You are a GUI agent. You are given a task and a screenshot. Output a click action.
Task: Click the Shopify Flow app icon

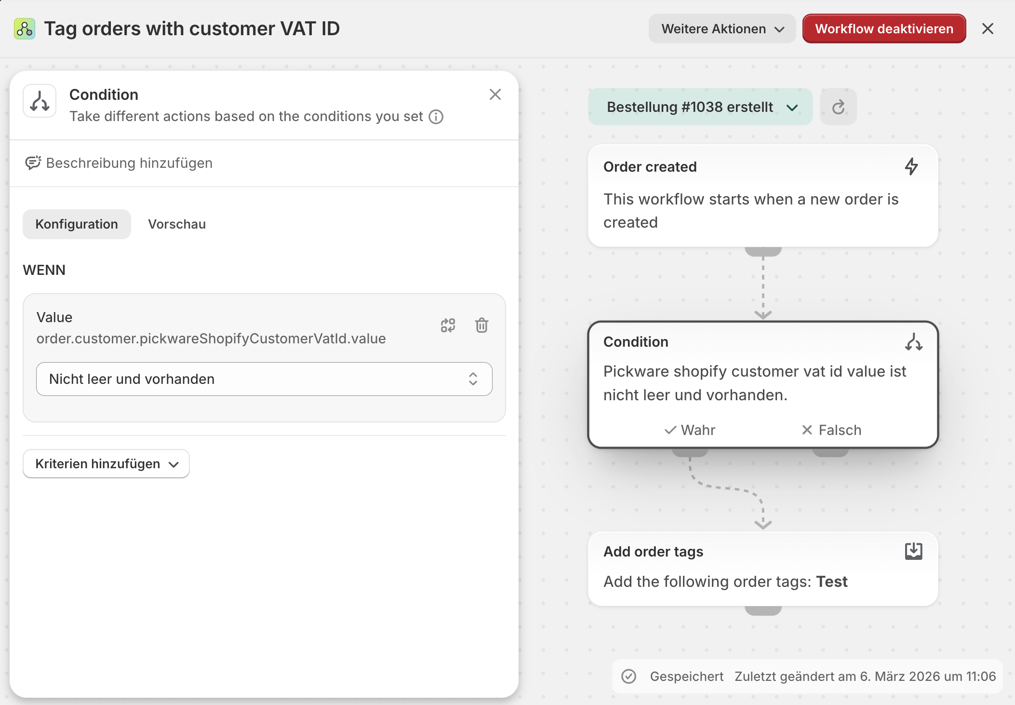pos(25,29)
